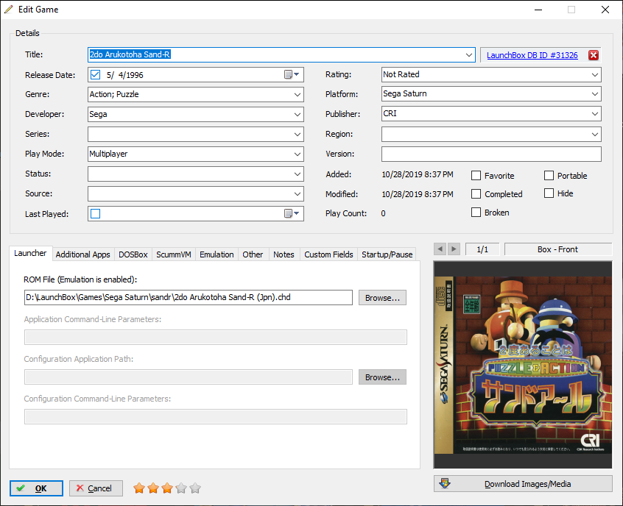Set rating to one star
Screen dimensions: 623x506
[x=139, y=488]
